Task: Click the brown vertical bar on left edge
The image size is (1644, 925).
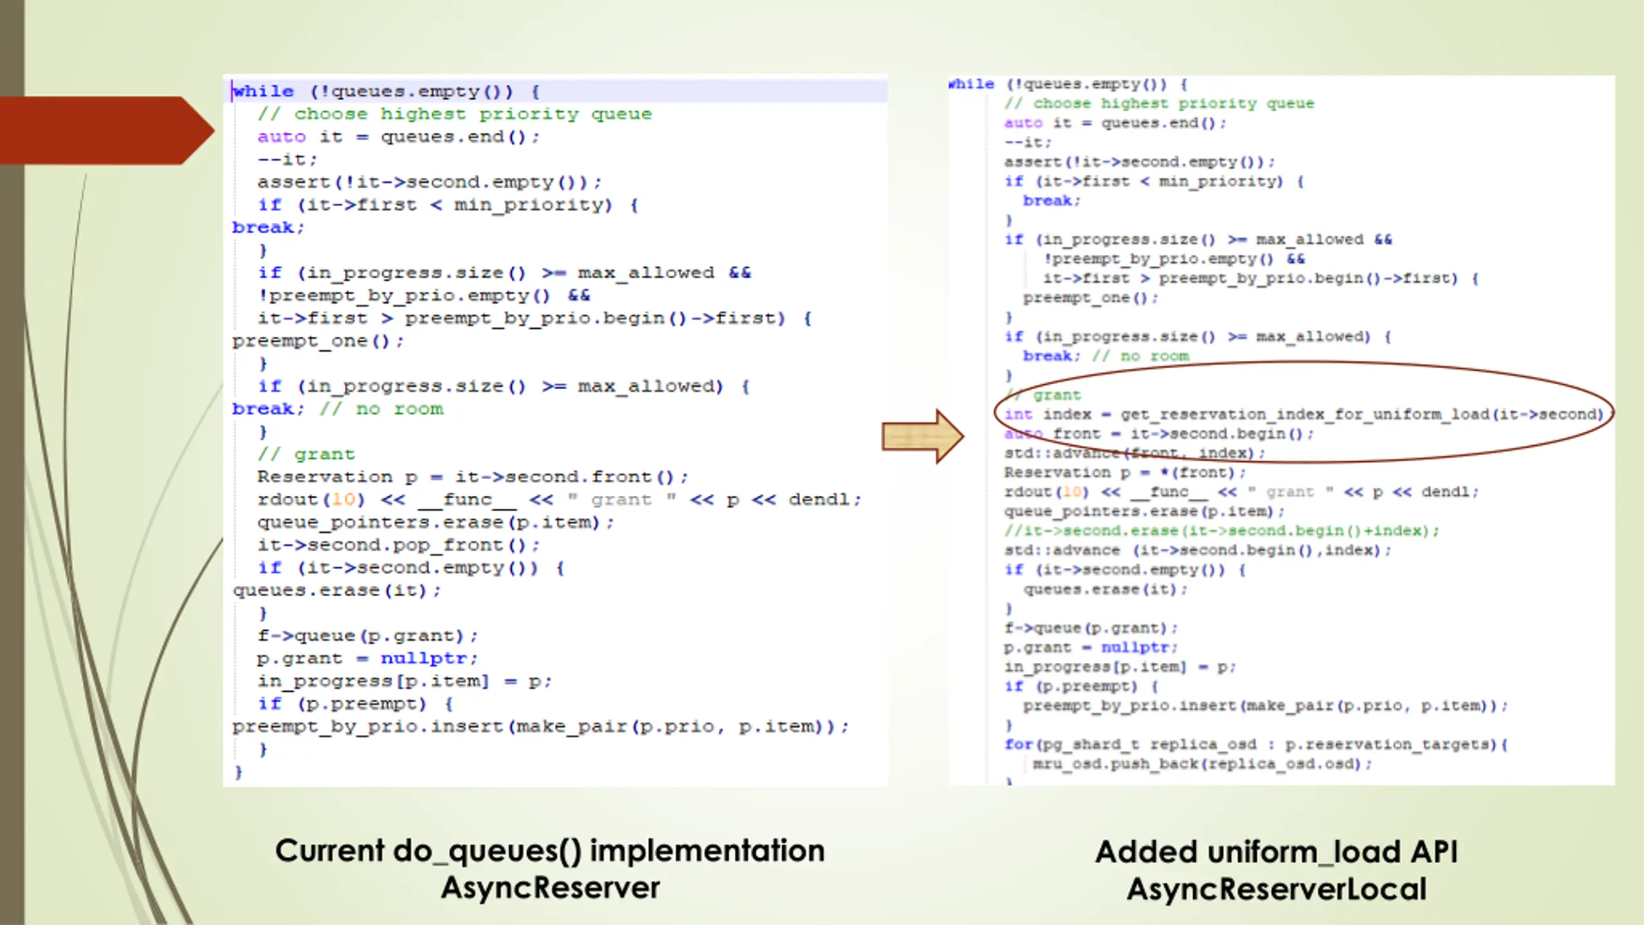Action: 12,463
